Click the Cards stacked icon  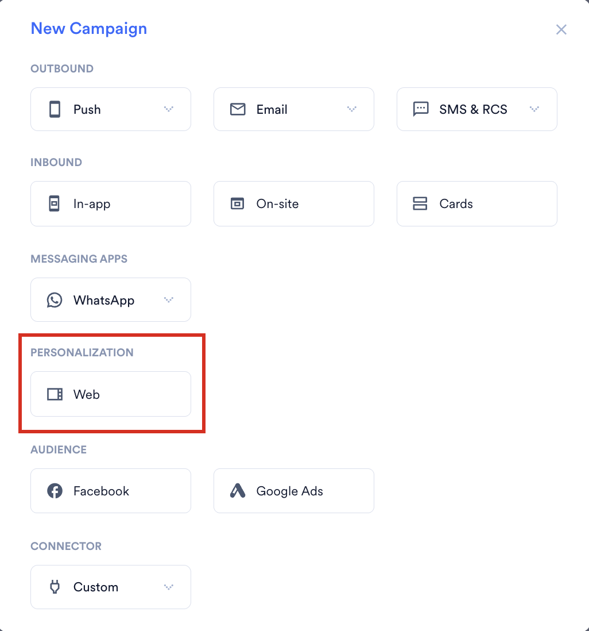click(x=420, y=203)
